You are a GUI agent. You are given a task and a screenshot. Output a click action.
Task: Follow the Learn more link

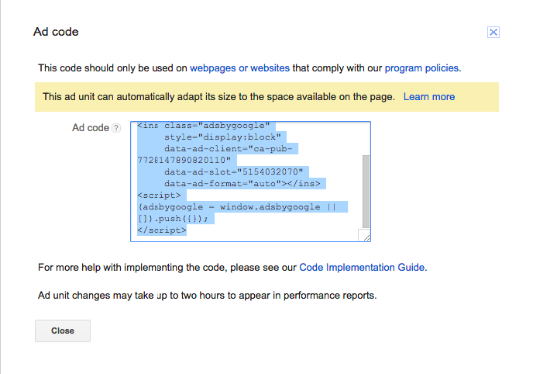tap(429, 97)
